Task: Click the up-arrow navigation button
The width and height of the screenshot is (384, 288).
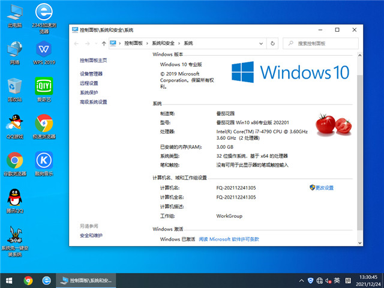Action: [x=104, y=43]
